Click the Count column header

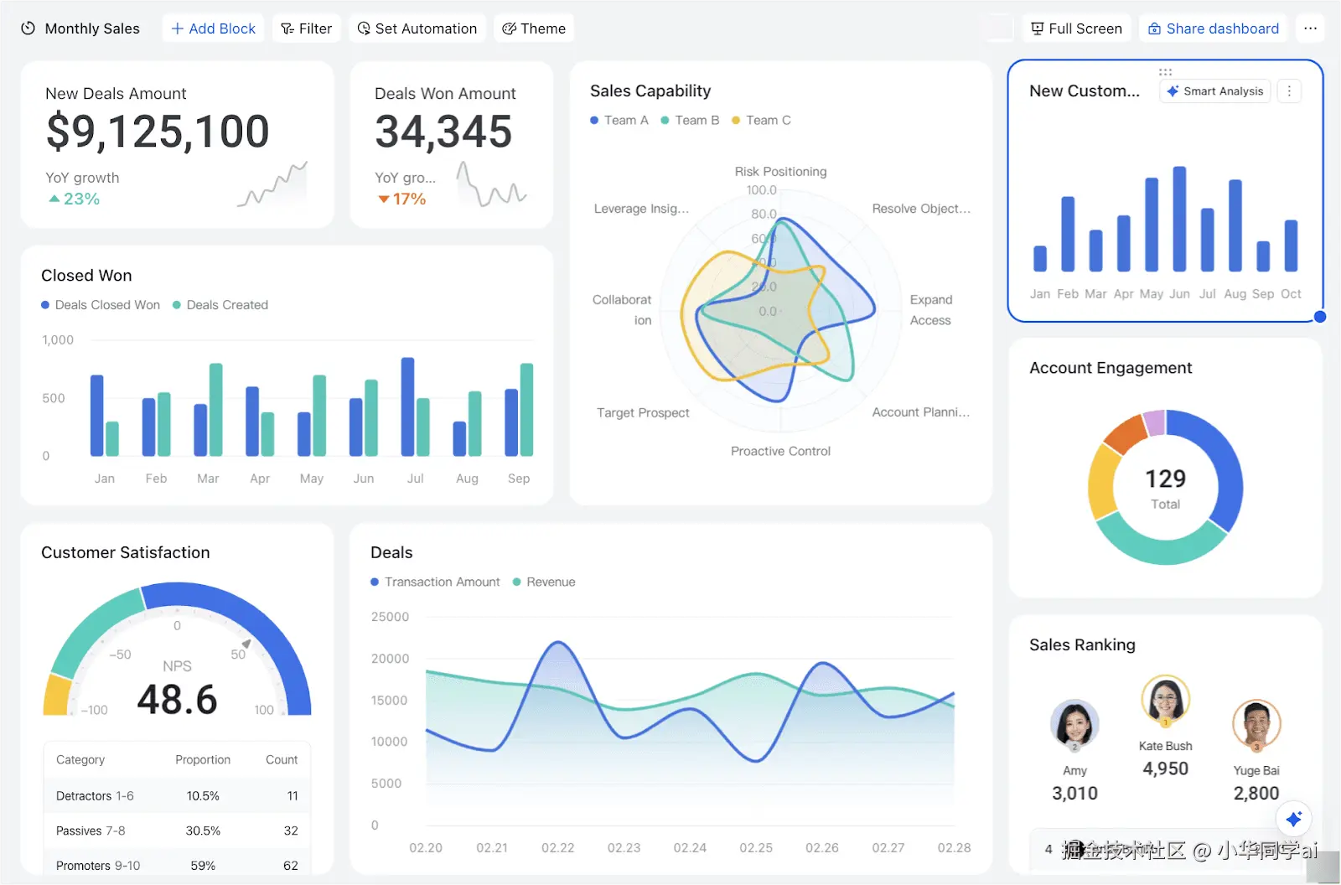click(x=282, y=759)
